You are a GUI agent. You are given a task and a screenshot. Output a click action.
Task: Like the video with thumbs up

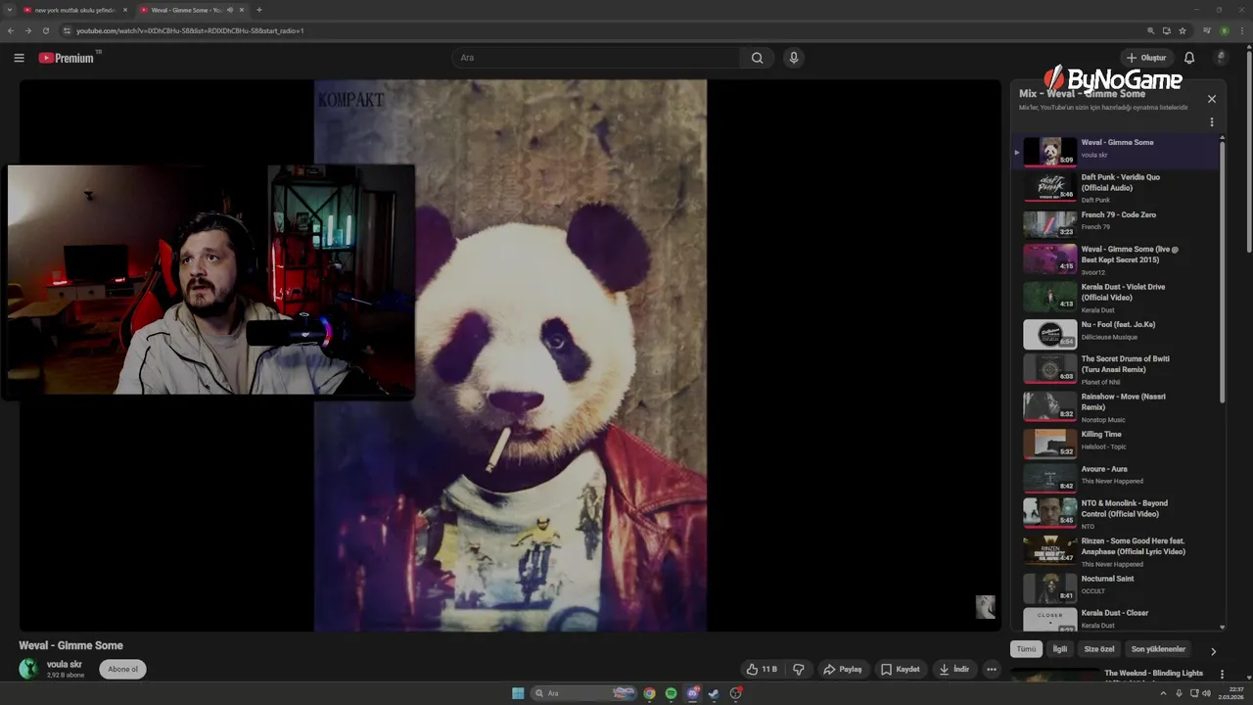pyautogui.click(x=762, y=670)
